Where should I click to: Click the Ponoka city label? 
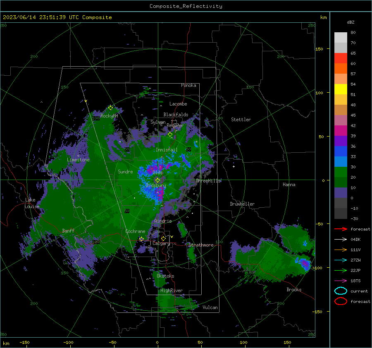coord(188,85)
